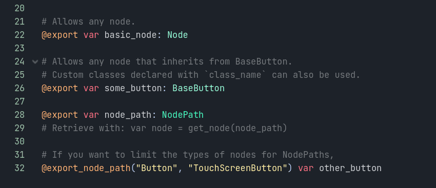Place cursor on some_button variable name
436x188 pixels.
point(133,89)
